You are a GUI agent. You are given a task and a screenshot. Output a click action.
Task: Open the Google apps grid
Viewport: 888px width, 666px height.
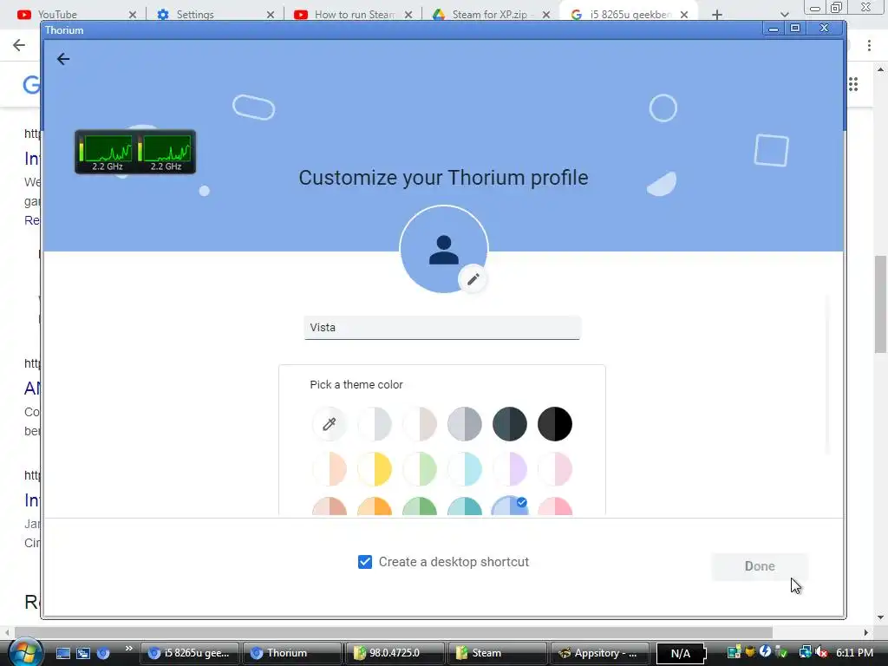point(853,84)
